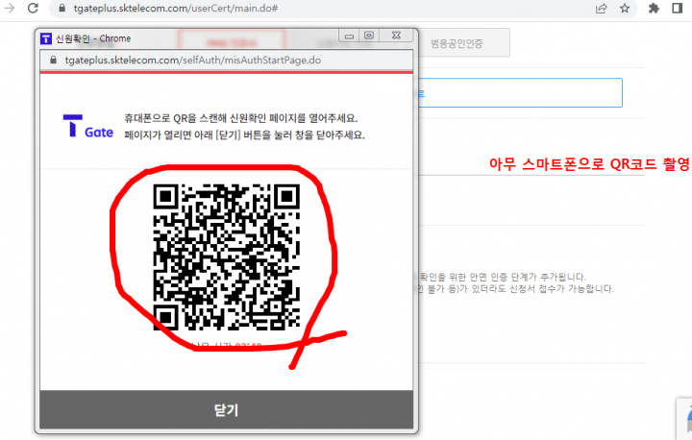The height and width of the screenshot is (440, 692).
Task: Click the lock icon in main address bar
Action: coord(62,9)
